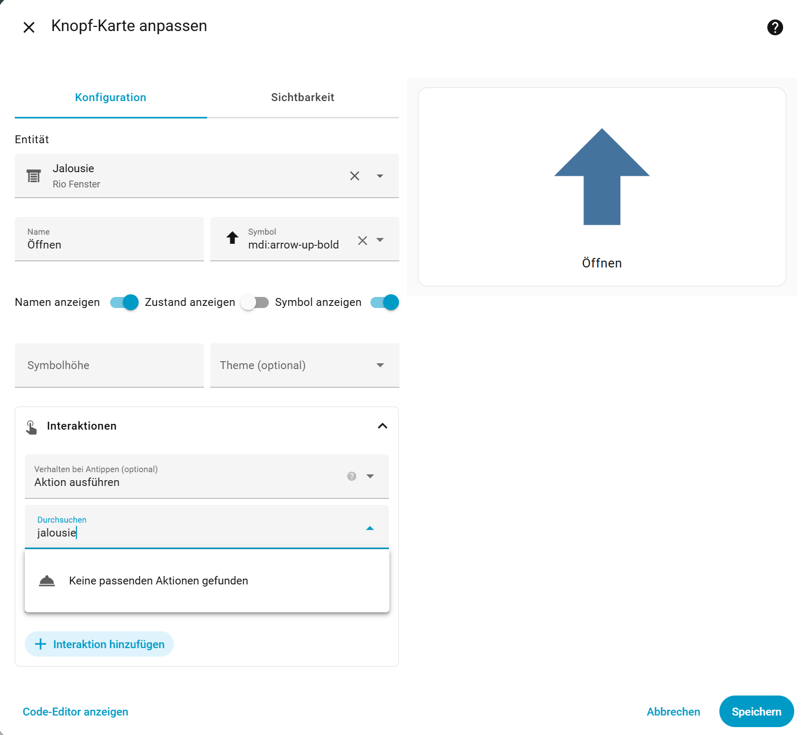The height and width of the screenshot is (735, 800).
Task: Enable the Zustand anzeigen switch
Action: [x=255, y=302]
